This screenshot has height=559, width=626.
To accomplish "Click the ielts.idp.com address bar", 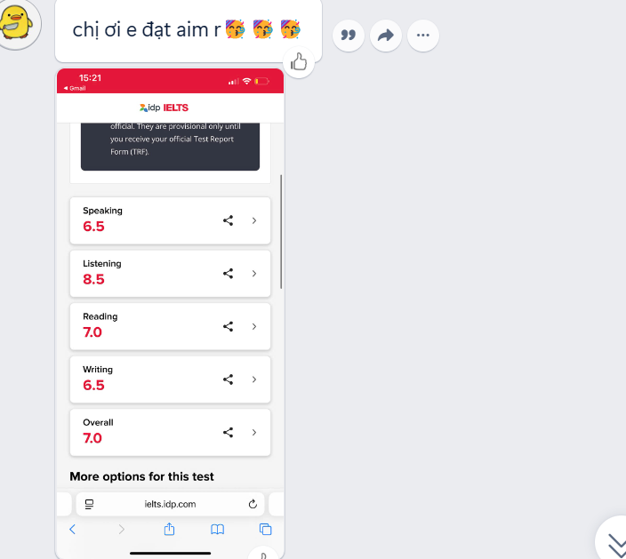I will tap(170, 504).
